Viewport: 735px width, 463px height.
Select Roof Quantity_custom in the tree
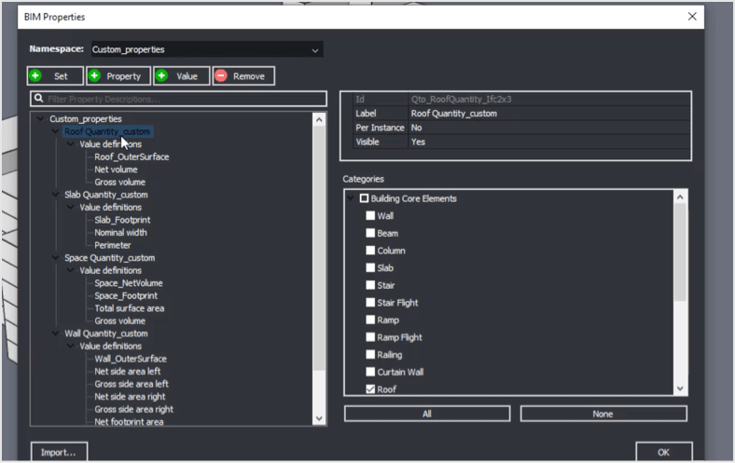click(107, 131)
